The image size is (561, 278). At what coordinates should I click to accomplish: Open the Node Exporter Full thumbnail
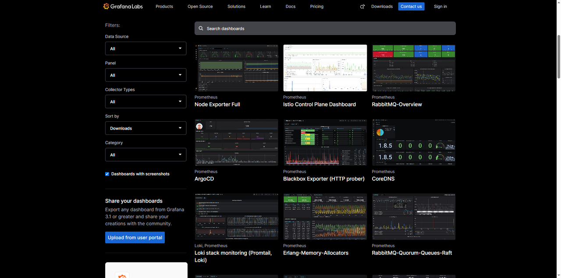pos(236,68)
